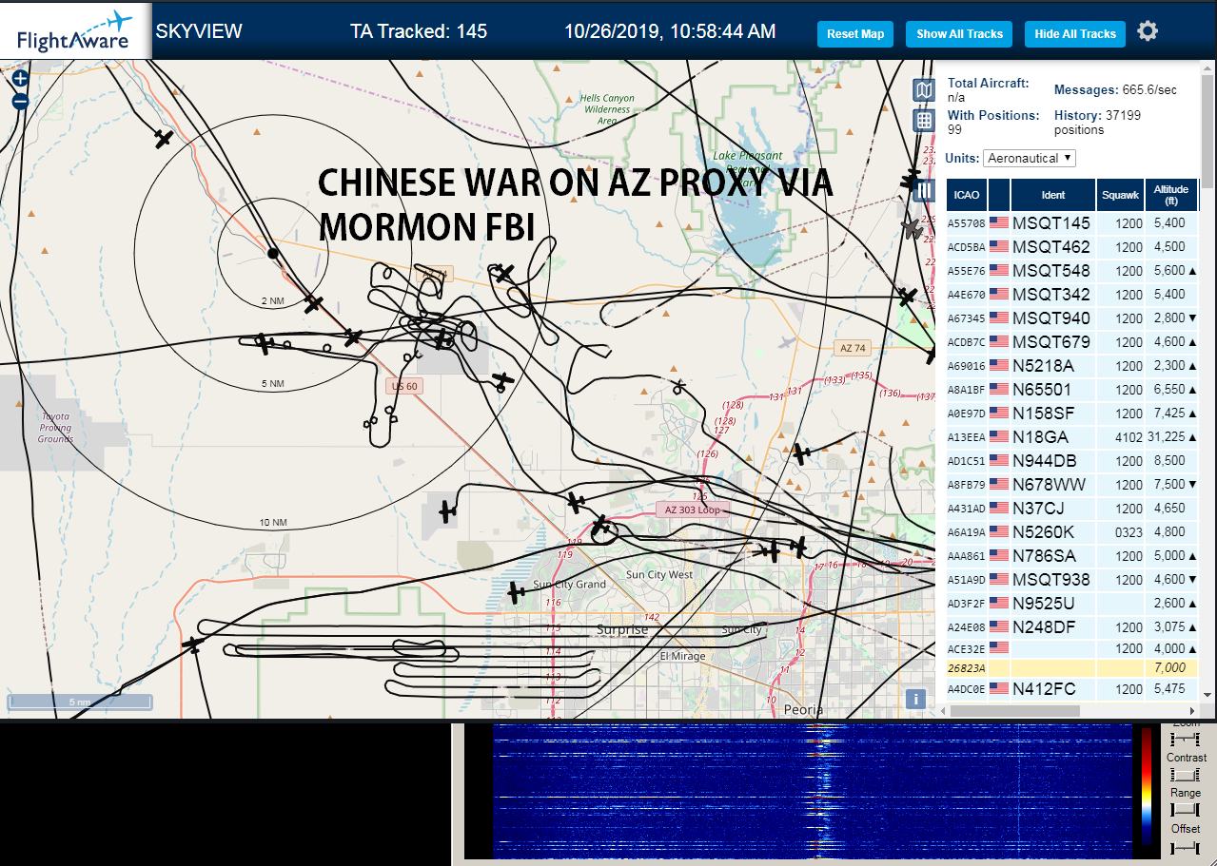Select aircraft row MSQT342
The width and height of the screenshot is (1217, 866).
1071,295
